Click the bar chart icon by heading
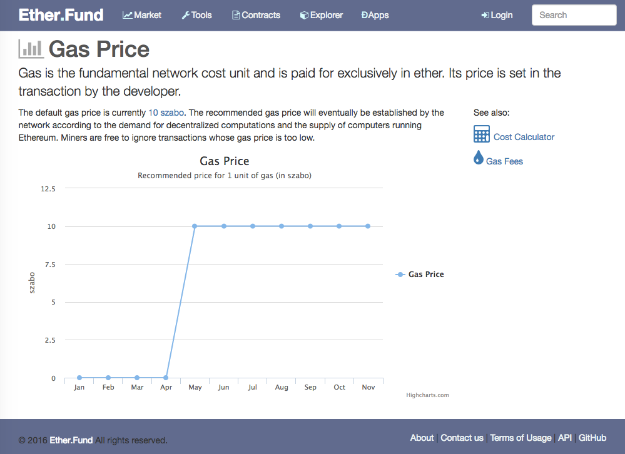 pos(31,49)
